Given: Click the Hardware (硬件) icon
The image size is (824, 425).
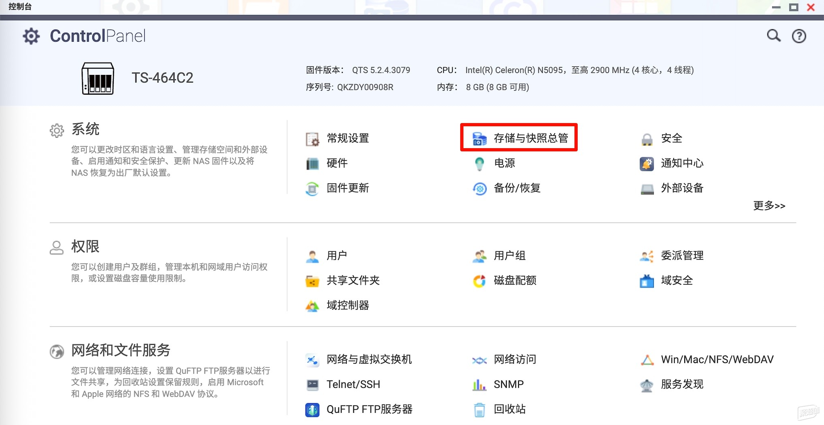Looking at the screenshot, I should [x=312, y=164].
